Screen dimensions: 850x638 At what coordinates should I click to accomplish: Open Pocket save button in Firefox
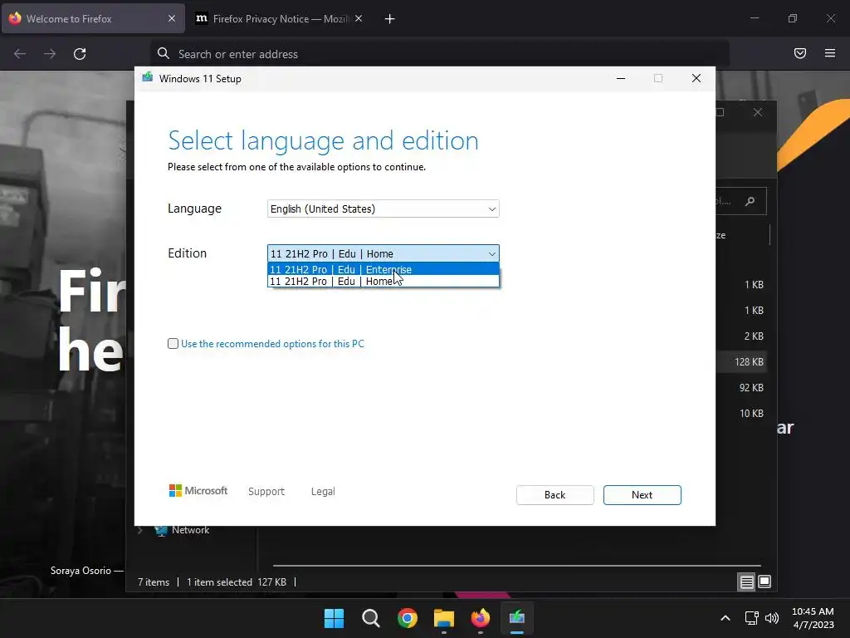click(x=800, y=53)
